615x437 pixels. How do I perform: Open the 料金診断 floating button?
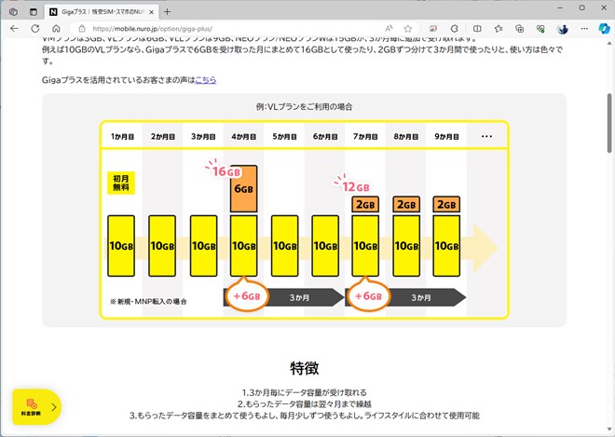(37, 407)
